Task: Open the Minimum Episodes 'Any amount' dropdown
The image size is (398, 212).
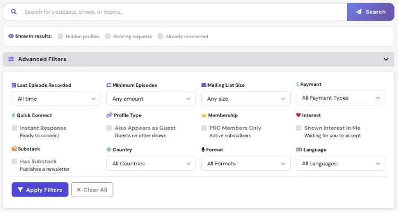Action: [x=151, y=99]
